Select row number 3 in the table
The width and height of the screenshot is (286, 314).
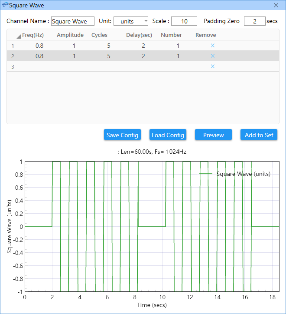coord(13,67)
